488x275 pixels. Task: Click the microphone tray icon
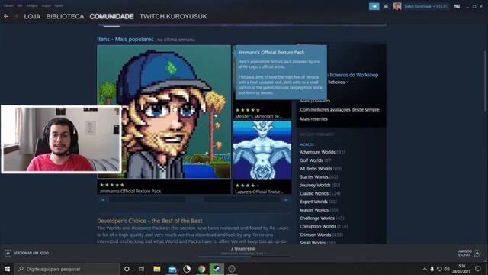(x=432, y=269)
